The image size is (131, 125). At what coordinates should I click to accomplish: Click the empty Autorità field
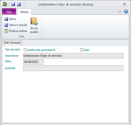[x=73, y=68]
